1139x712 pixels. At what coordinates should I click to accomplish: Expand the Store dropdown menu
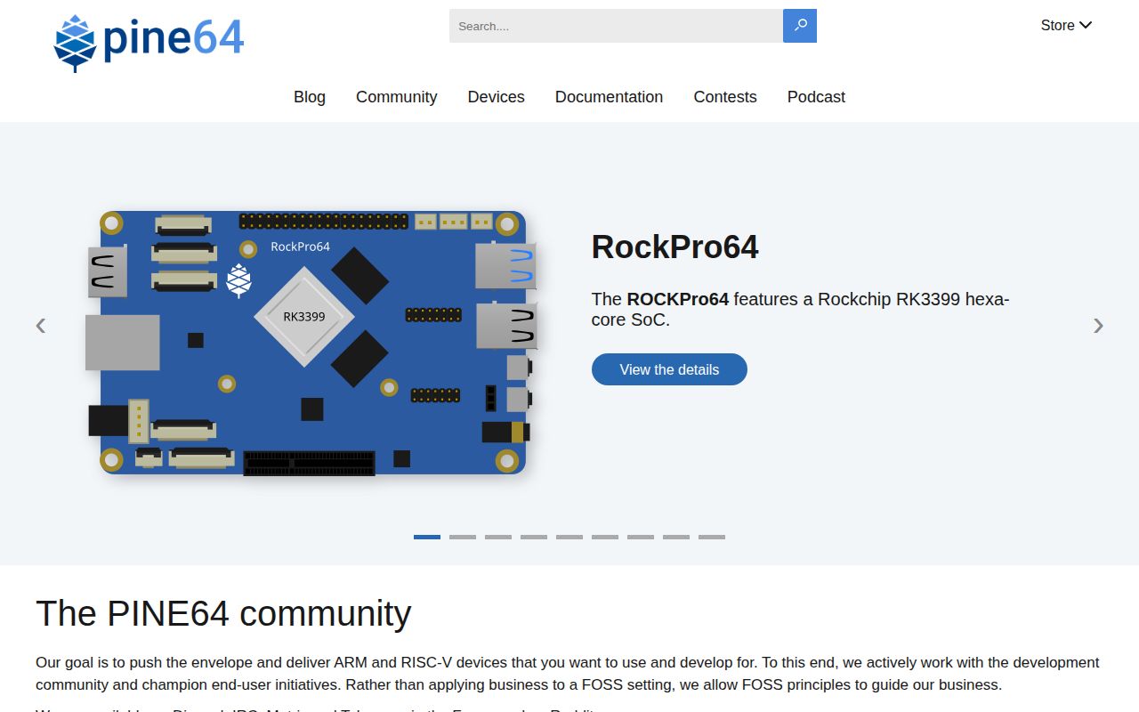point(1066,25)
